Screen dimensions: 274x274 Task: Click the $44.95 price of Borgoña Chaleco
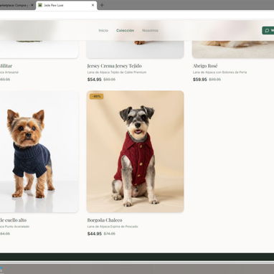95,234
